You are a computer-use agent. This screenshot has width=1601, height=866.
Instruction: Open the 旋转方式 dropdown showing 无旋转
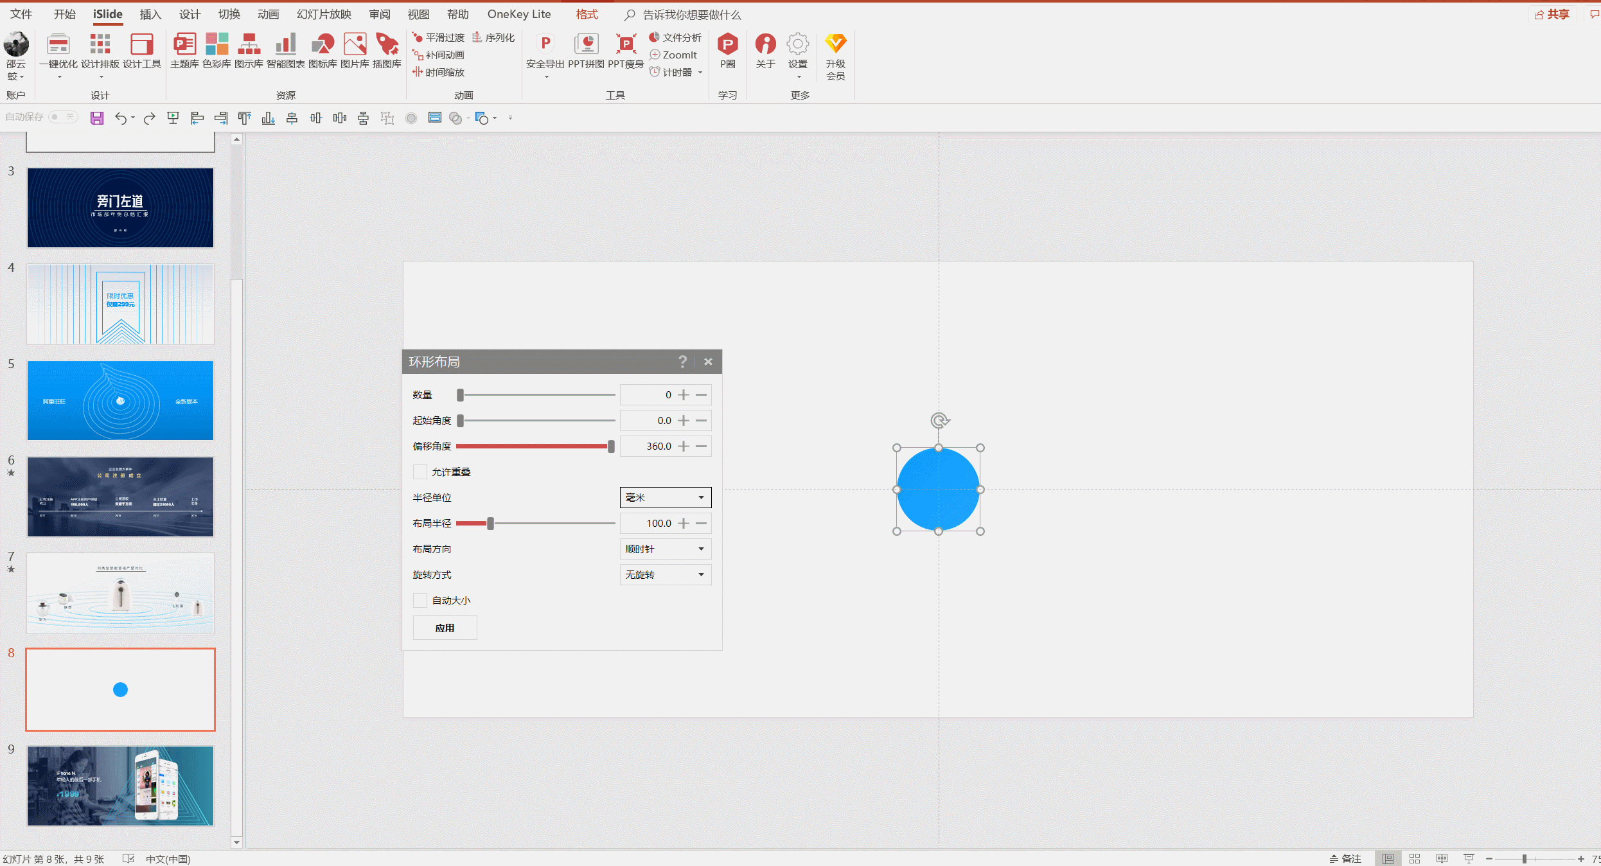pyautogui.click(x=666, y=574)
